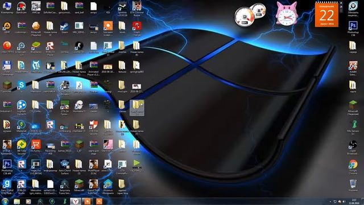This screenshot has width=364, height=205.
Task: Launch the AIMP player shortcut
Action: point(7,28)
